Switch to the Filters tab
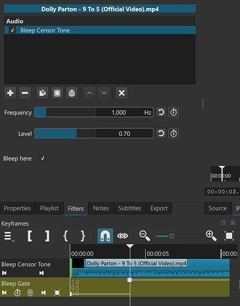This screenshot has height=306, width=240. (76, 209)
